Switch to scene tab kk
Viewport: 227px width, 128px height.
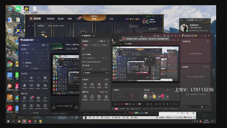104,45
